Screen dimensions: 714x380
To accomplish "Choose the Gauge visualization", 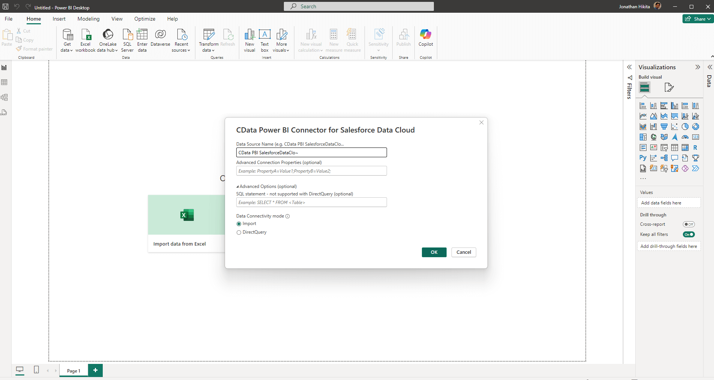I will tap(685, 137).
